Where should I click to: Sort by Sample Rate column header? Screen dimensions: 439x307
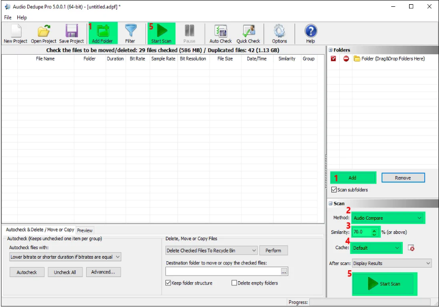click(x=163, y=58)
